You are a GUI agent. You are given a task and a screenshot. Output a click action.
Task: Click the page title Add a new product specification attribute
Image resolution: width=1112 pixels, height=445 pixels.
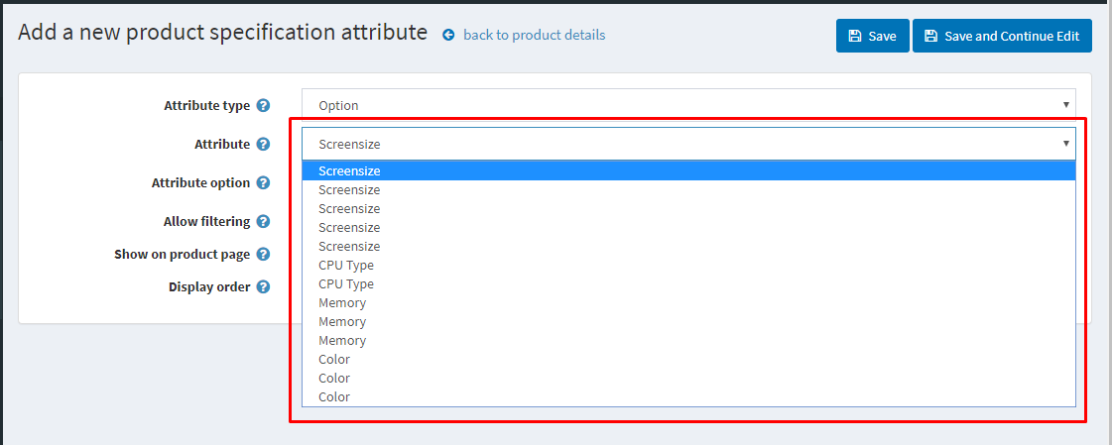222,33
